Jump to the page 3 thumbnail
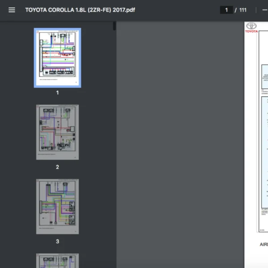 coord(58,206)
